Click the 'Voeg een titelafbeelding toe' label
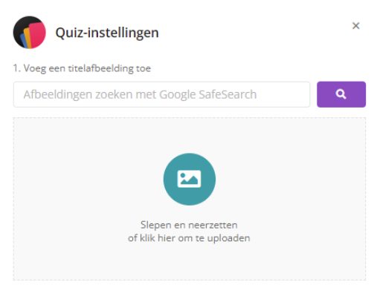Image resolution: width=377 pixels, height=285 pixels. tap(87, 68)
